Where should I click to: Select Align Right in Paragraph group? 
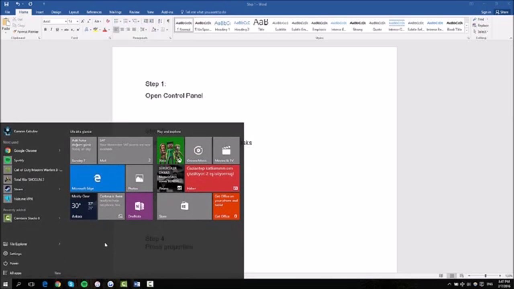pyautogui.click(x=128, y=30)
